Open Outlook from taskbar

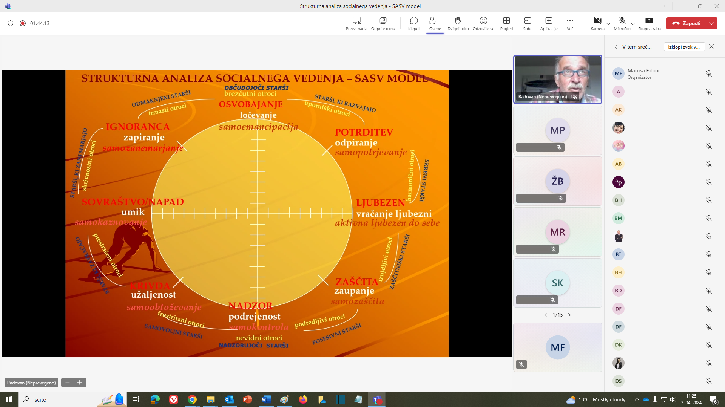229,399
